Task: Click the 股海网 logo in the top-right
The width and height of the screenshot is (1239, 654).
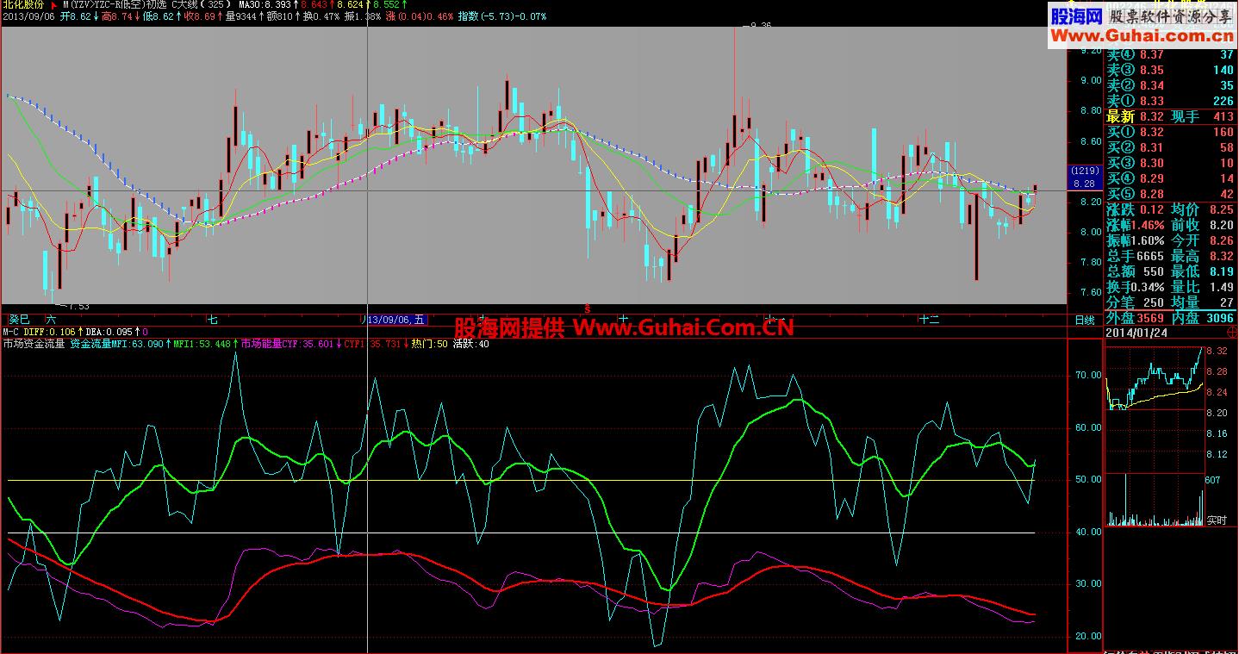Action: coord(1075,16)
